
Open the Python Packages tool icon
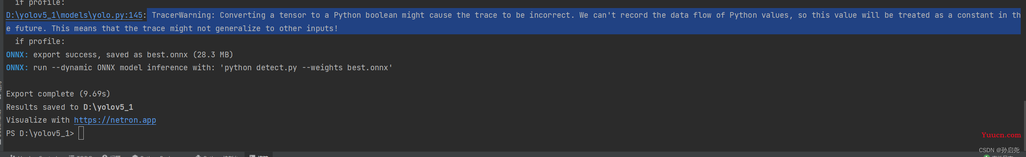135,156
